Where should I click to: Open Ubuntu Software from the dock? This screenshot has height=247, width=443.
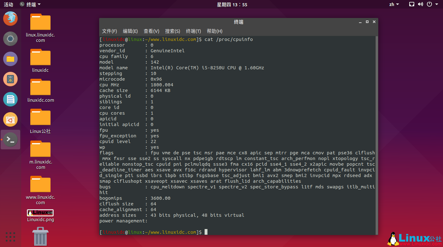[10, 119]
